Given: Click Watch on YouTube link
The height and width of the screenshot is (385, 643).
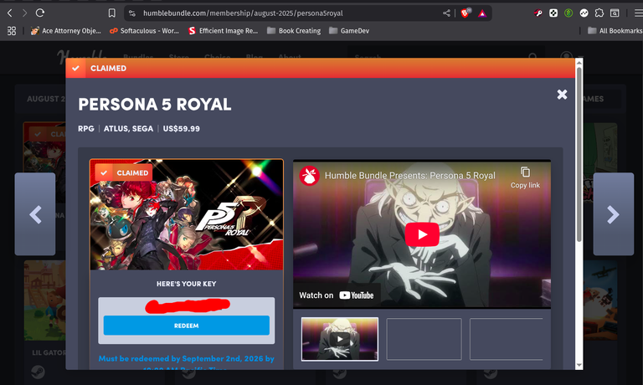Looking at the screenshot, I should pyautogui.click(x=337, y=295).
